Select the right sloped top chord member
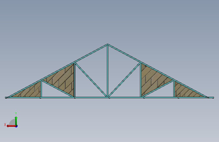This screenshot has height=142, width=219. (x=158, y=71)
